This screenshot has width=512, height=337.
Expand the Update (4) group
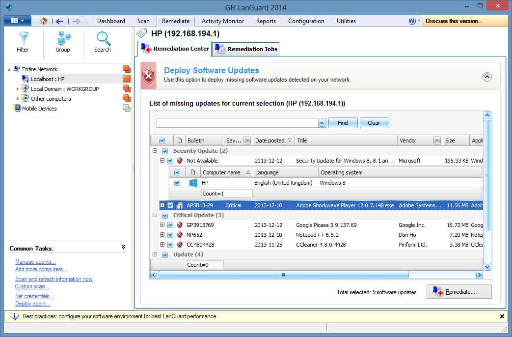tap(155, 254)
